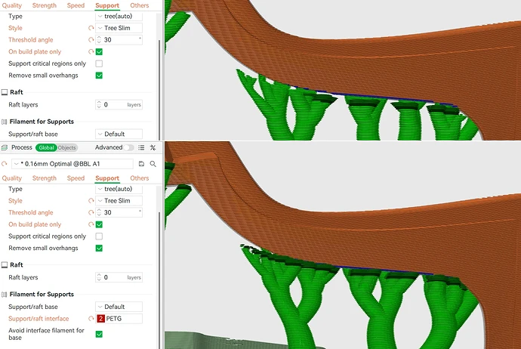
Task: Click the Support/raft interface label
Action: tap(39, 319)
